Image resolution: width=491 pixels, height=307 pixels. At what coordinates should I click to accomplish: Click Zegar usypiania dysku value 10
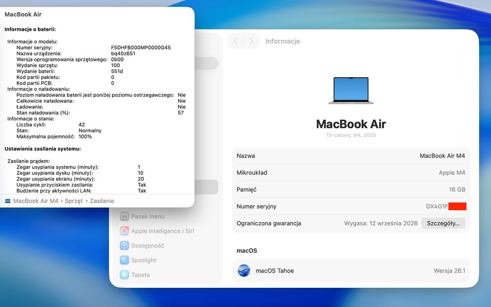[x=140, y=173]
